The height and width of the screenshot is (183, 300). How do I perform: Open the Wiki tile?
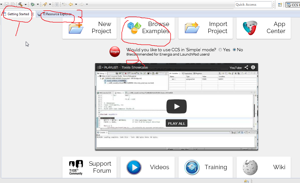coord(263,167)
